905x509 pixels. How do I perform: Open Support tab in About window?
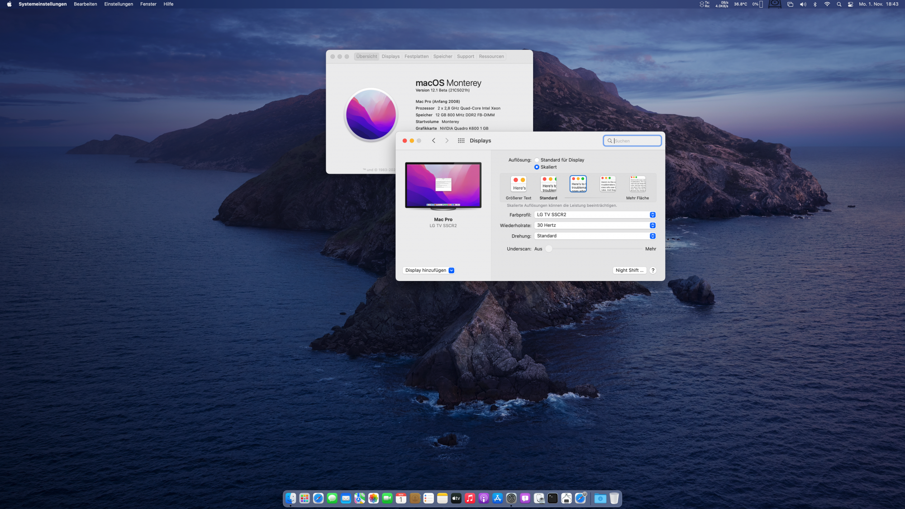coord(466,57)
